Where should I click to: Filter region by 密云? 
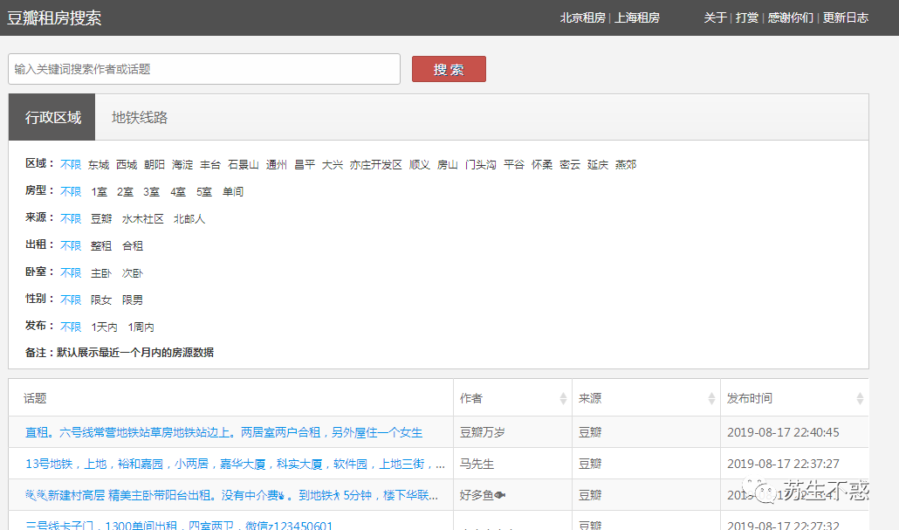(570, 165)
